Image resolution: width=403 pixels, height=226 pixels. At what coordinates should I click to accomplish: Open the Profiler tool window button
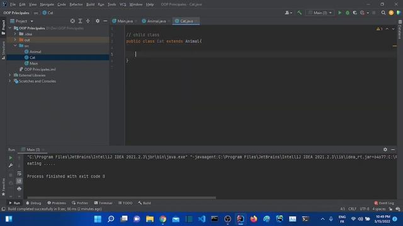80,203
